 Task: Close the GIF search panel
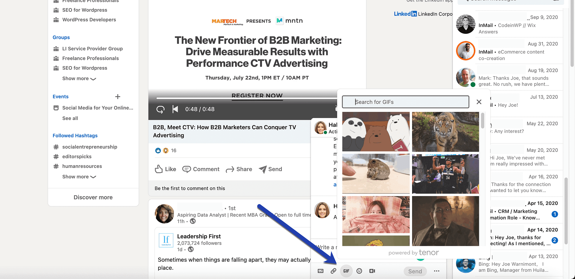coord(479,102)
